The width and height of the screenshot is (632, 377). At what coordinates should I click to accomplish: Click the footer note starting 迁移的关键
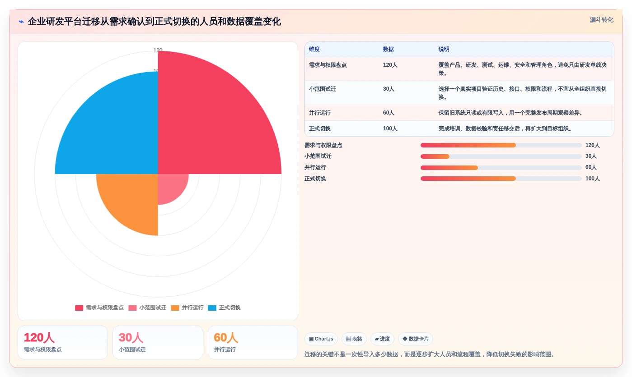430,354
